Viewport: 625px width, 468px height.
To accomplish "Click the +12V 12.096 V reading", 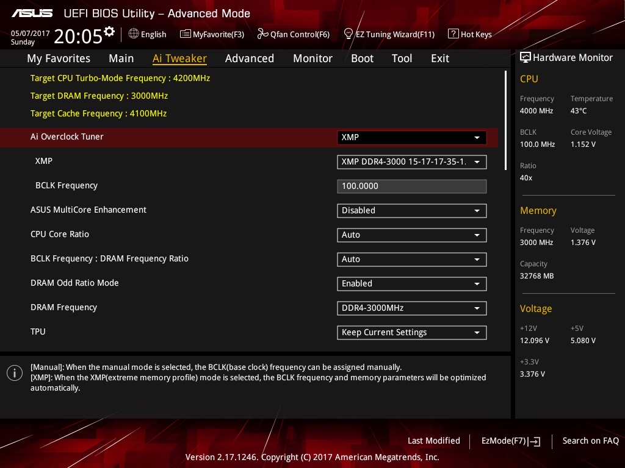I will (535, 341).
